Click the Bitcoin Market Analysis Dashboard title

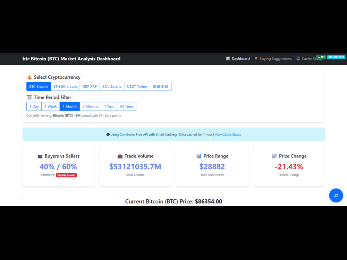point(71,59)
